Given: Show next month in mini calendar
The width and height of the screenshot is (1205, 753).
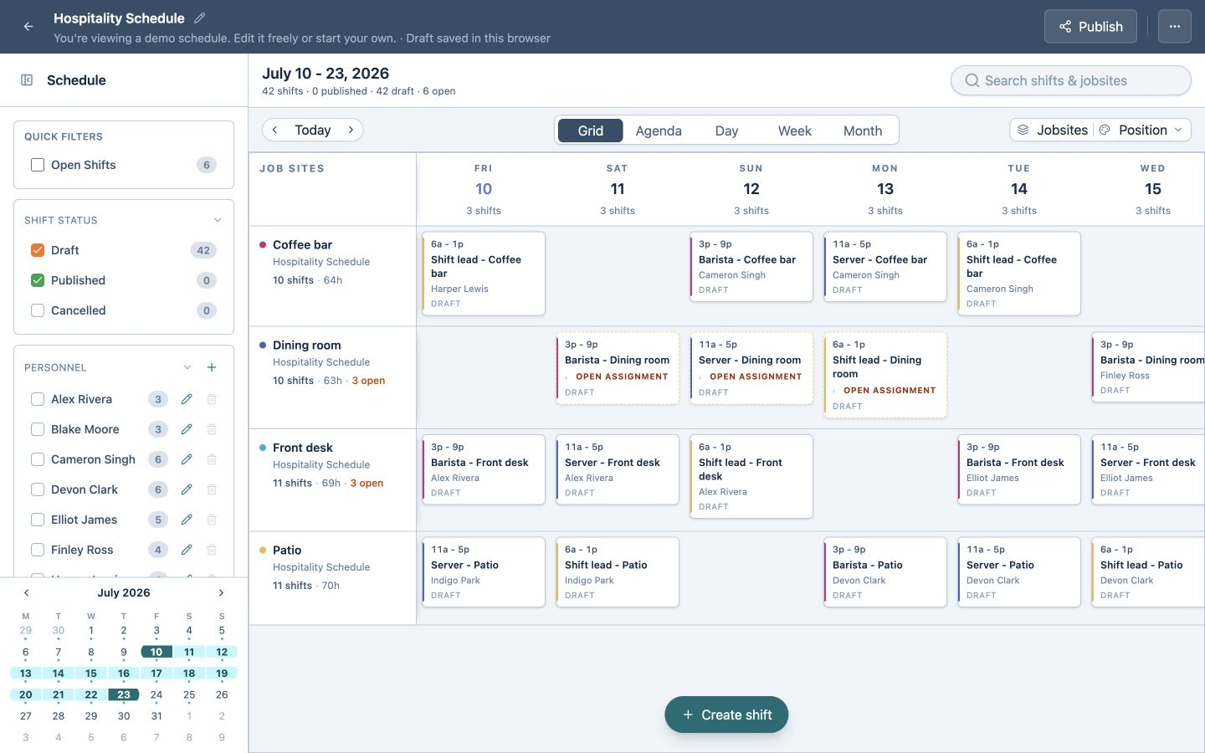Looking at the screenshot, I should click(x=221, y=592).
